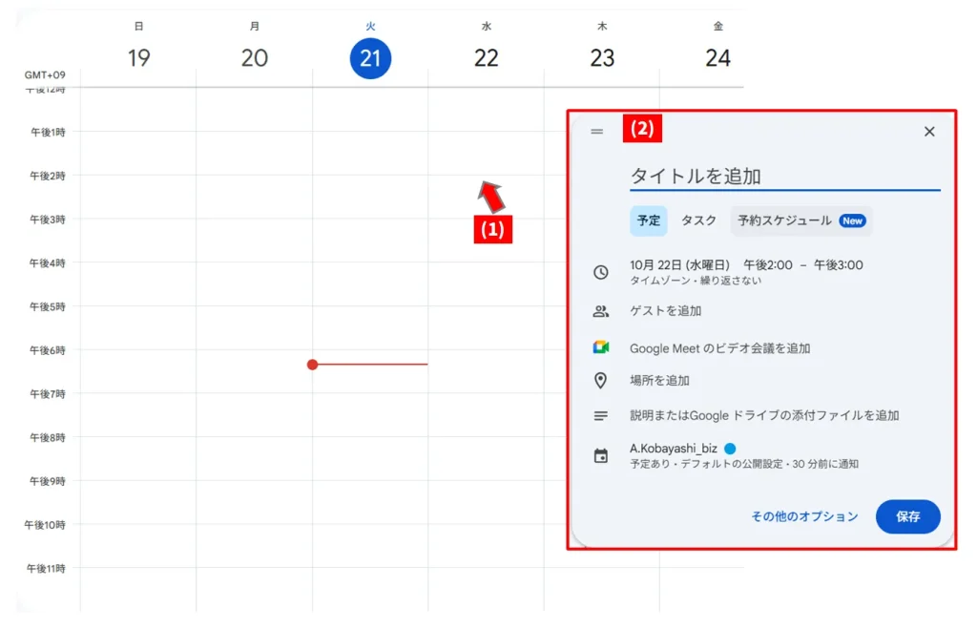Click the Google Meet camera icon
The image size is (977, 629).
point(600,348)
